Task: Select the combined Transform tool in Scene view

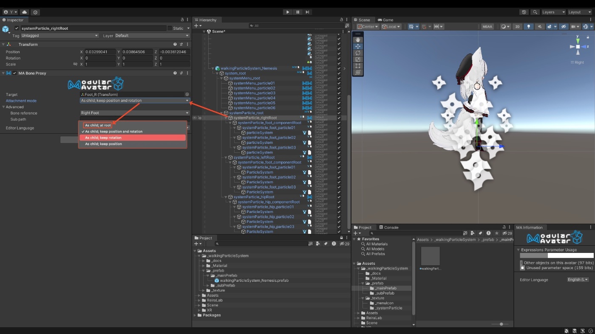Action: click(358, 72)
